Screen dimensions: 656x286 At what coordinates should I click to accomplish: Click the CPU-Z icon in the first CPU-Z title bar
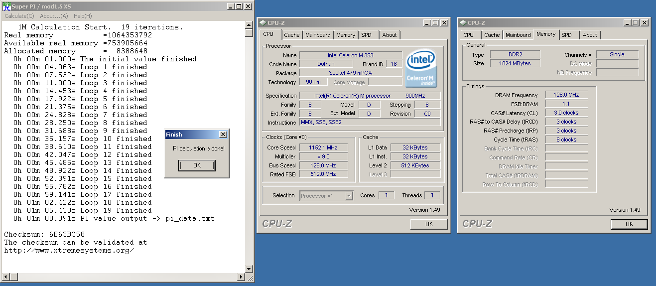[263, 22]
